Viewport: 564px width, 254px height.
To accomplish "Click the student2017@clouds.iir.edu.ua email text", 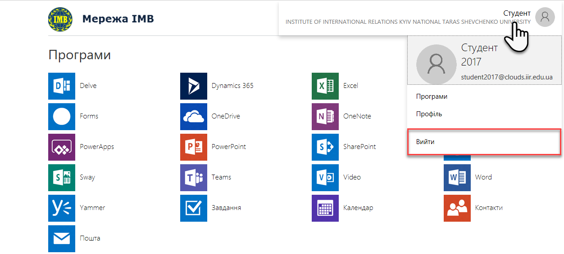I will (507, 77).
